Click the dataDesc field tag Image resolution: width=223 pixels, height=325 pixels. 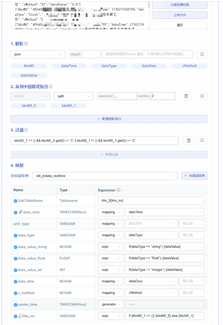tap(149, 66)
